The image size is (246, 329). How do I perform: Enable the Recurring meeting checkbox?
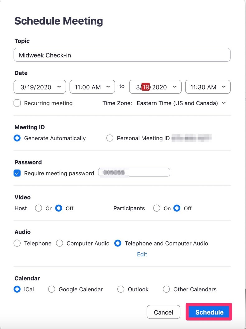coord(17,103)
